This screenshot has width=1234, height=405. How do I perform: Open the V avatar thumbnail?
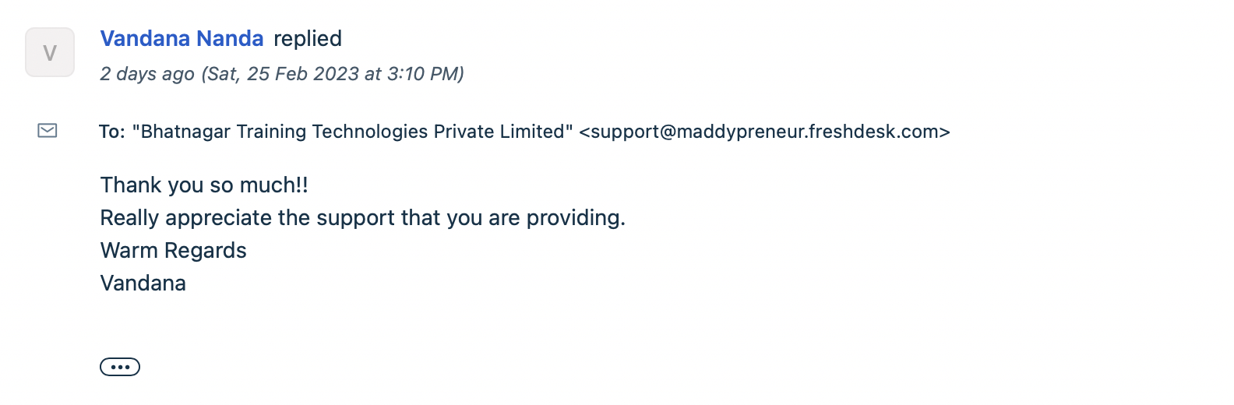pos(50,53)
